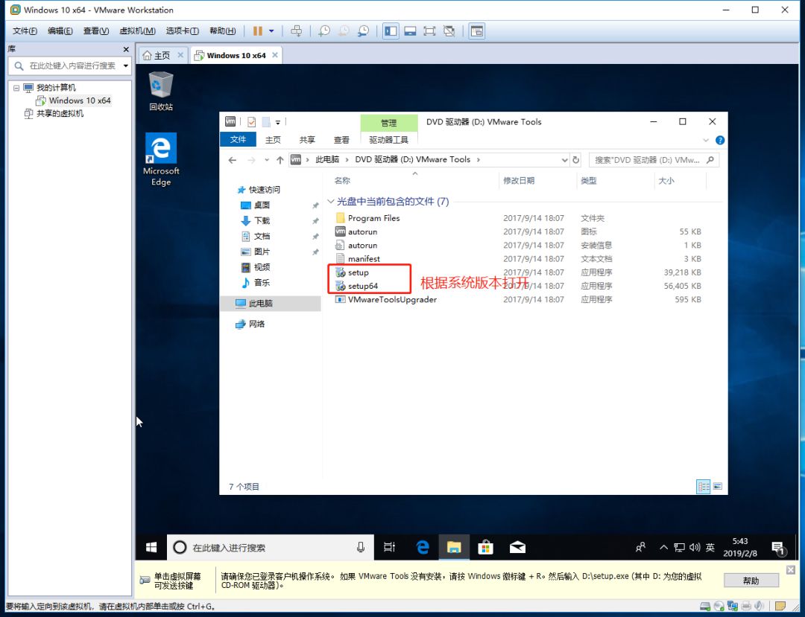Image resolution: width=805 pixels, height=617 pixels.
Task: Open the 文件(F) menu in VMware
Action: pyautogui.click(x=25, y=31)
